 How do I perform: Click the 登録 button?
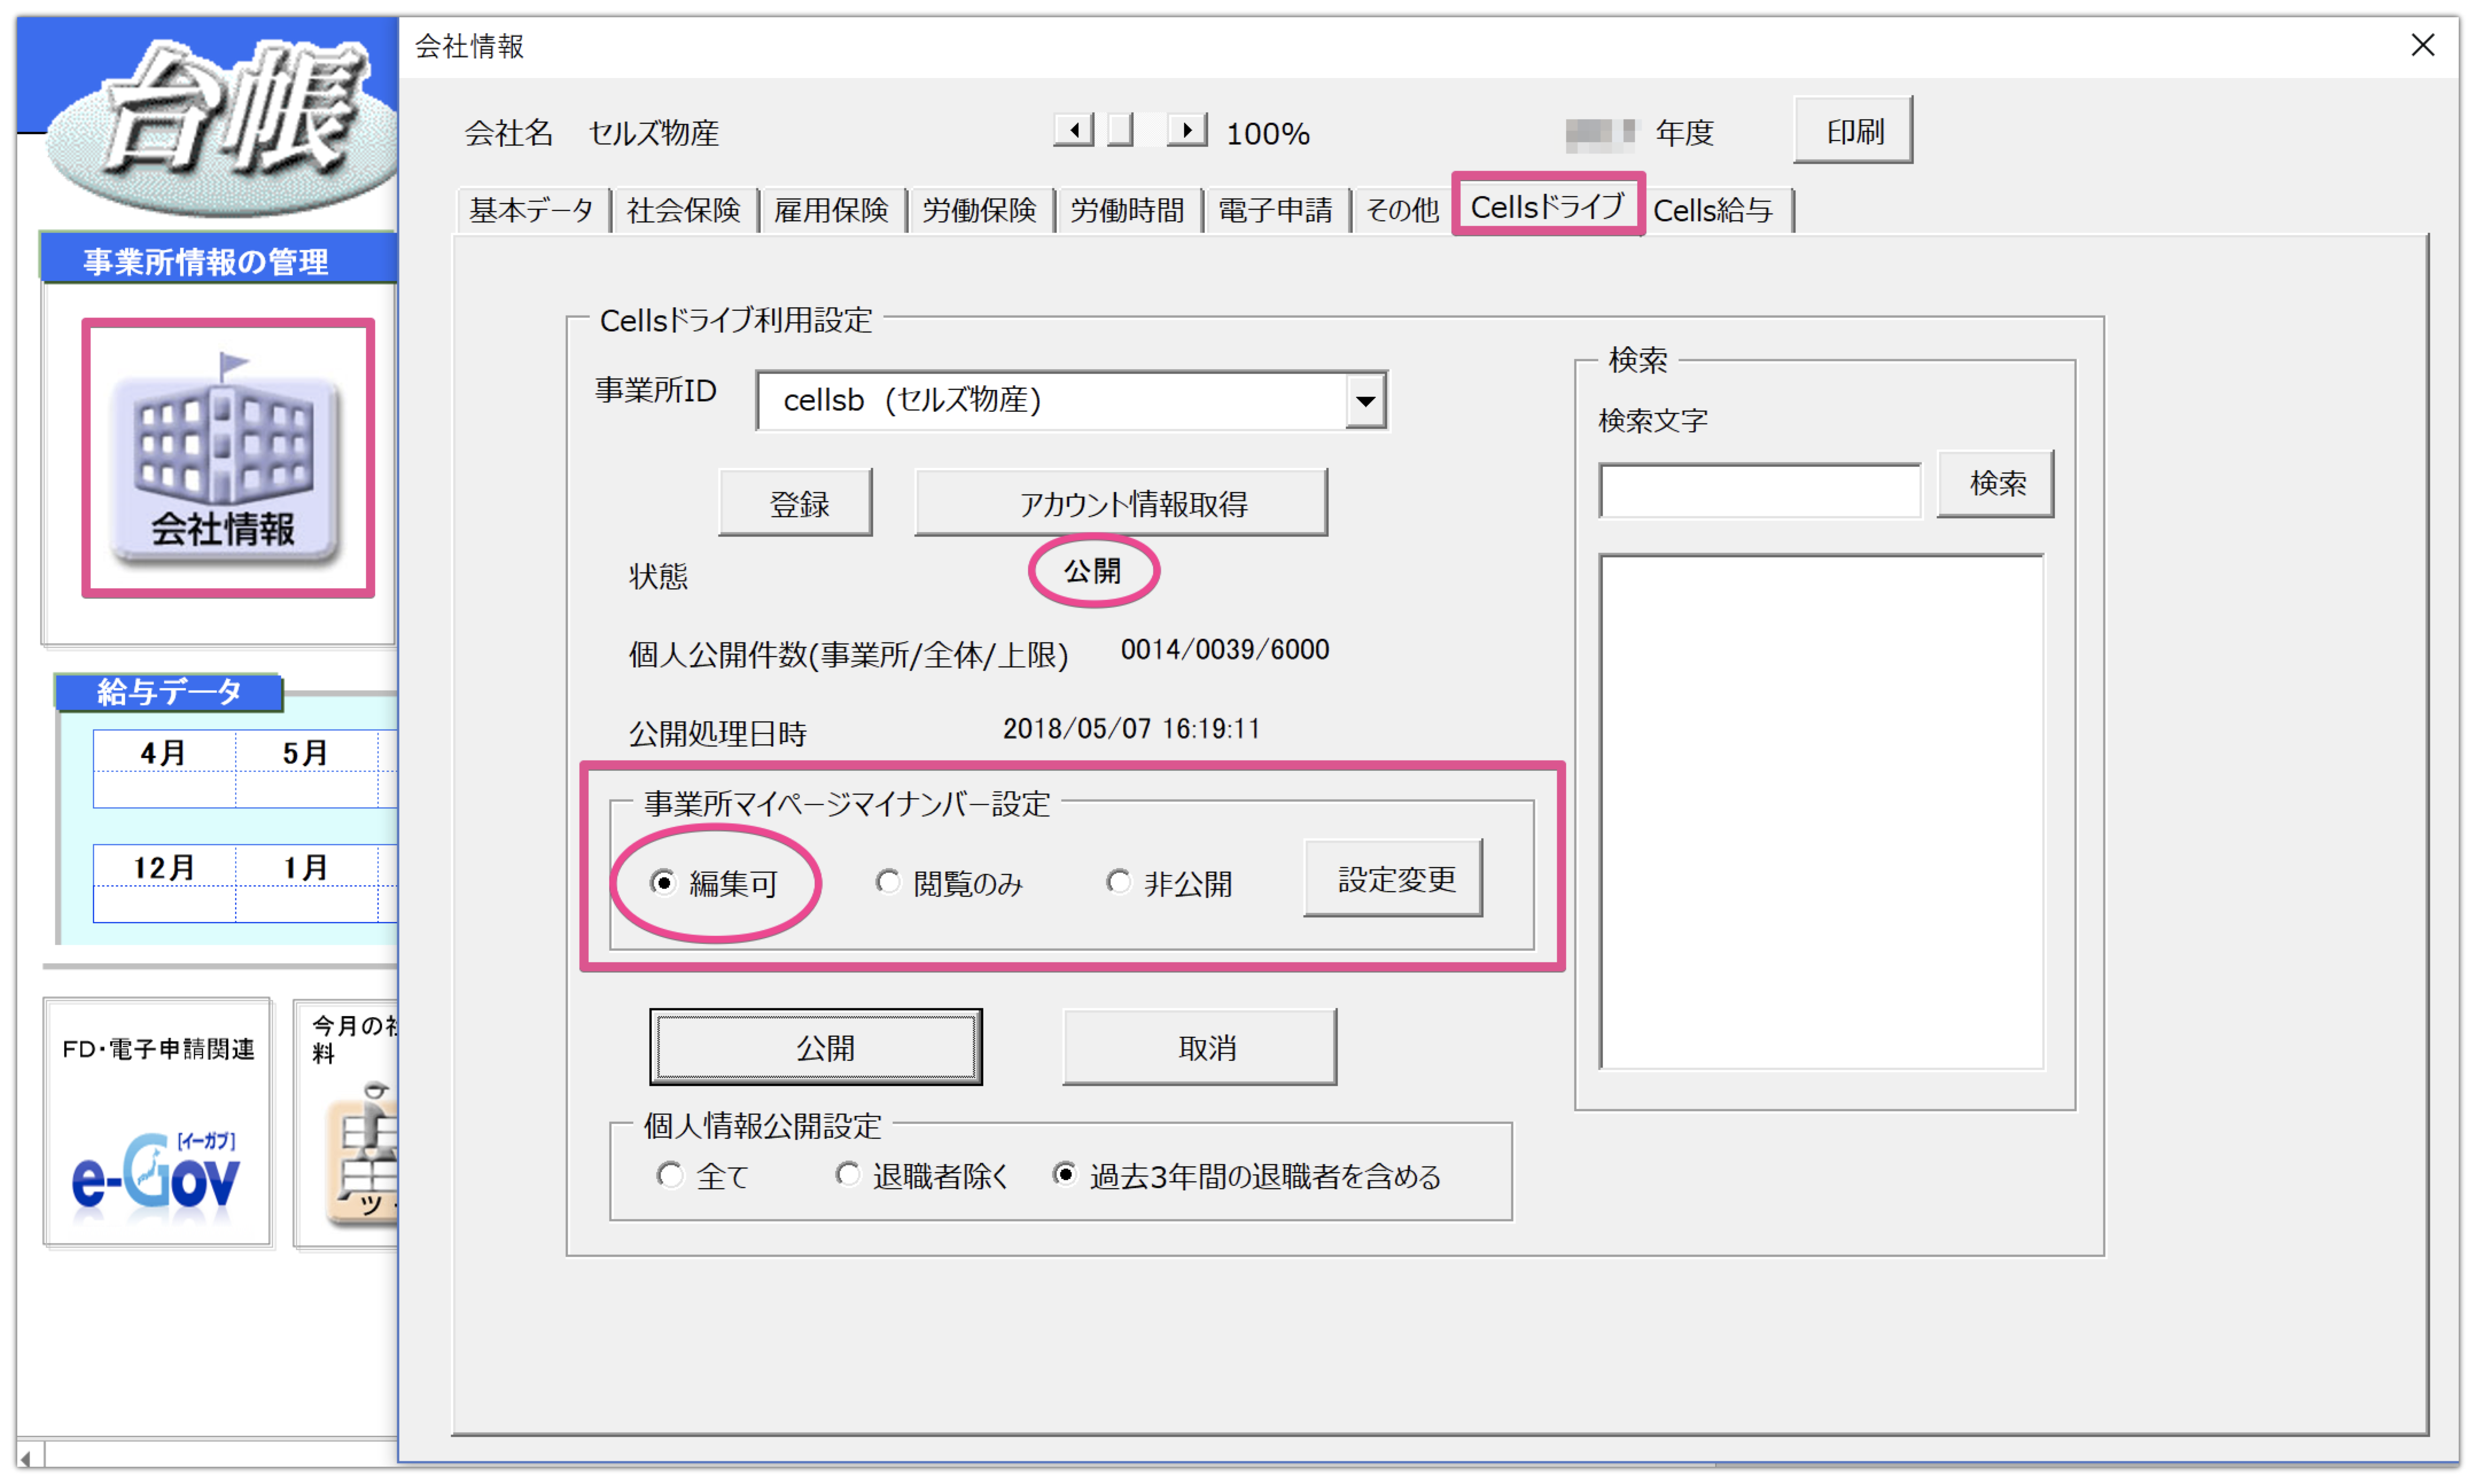pyautogui.click(x=796, y=504)
